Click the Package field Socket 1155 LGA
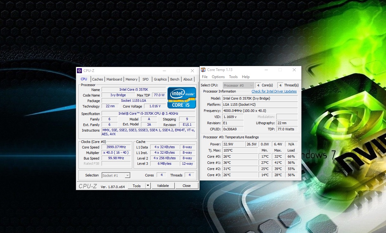 click(134, 101)
